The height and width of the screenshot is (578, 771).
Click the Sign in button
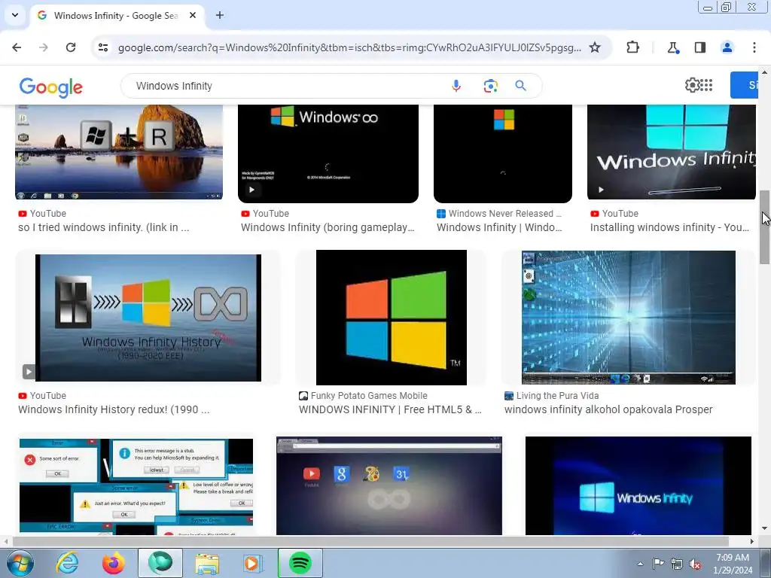click(744, 85)
